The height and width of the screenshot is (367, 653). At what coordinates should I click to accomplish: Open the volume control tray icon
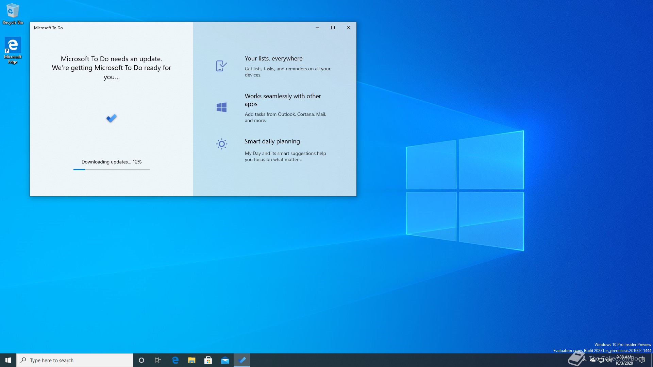609,360
